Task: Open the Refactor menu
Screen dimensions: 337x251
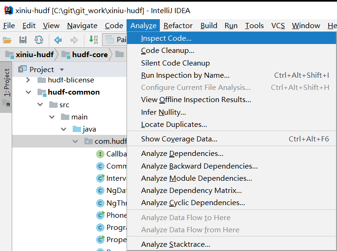Action: tap(178, 26)
